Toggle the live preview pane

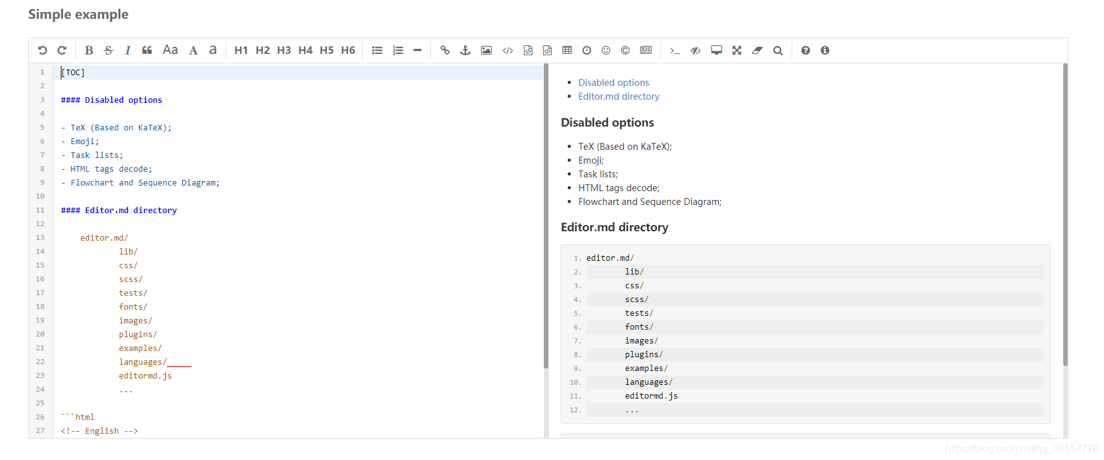coord(696,50)
